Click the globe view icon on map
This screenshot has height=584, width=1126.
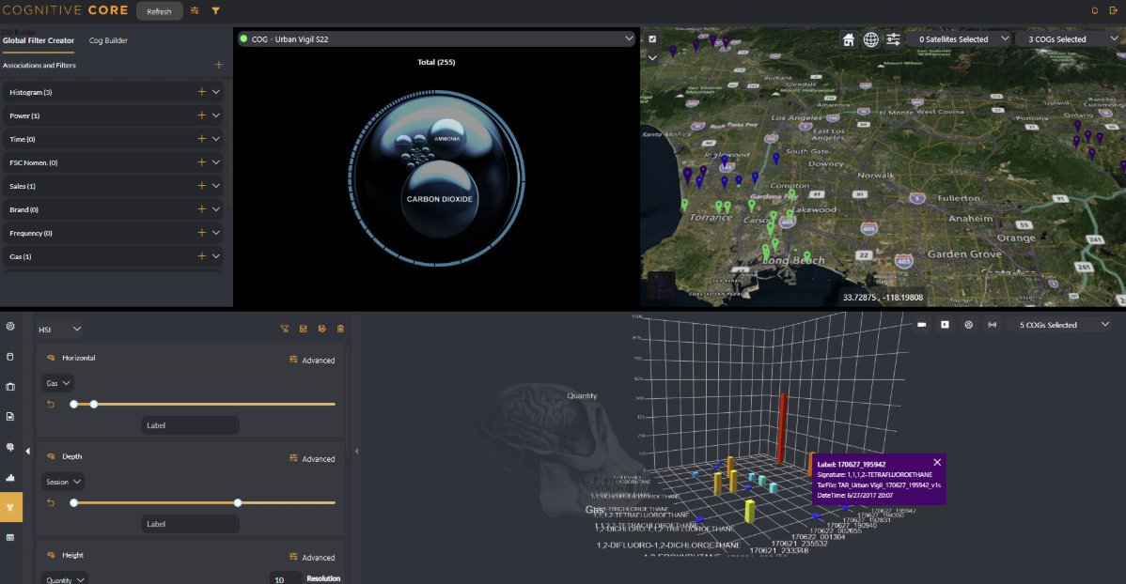pyautogui.click(x=870, y=39)
